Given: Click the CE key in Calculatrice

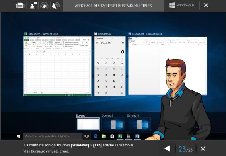Looking at the screenshot, I should pos(98,69).
